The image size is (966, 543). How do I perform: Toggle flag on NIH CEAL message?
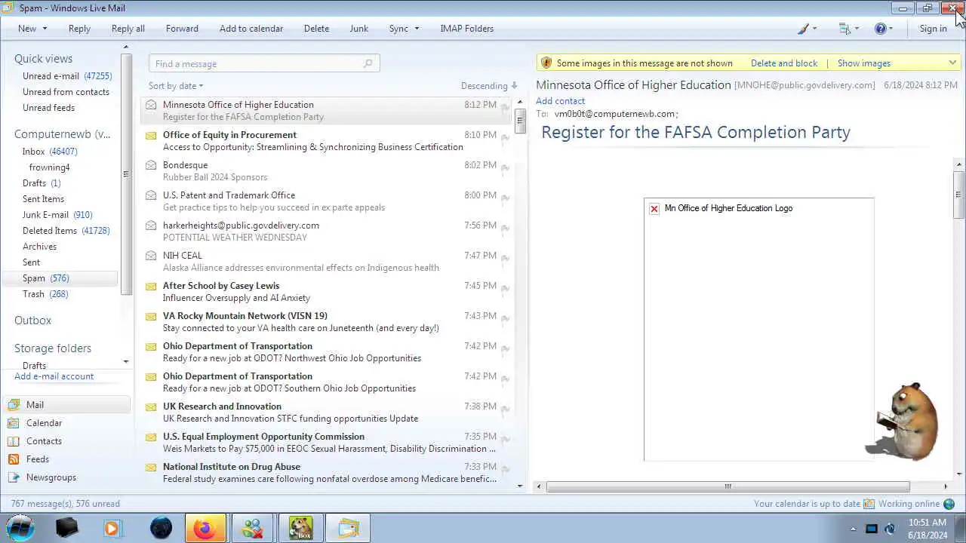point(506,258)
